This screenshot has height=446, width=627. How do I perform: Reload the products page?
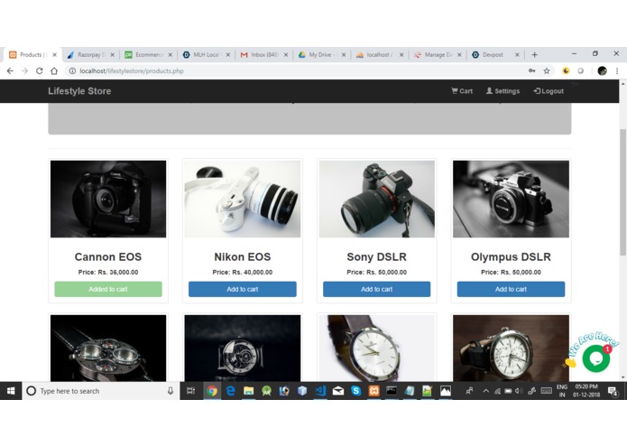[39, 70]
